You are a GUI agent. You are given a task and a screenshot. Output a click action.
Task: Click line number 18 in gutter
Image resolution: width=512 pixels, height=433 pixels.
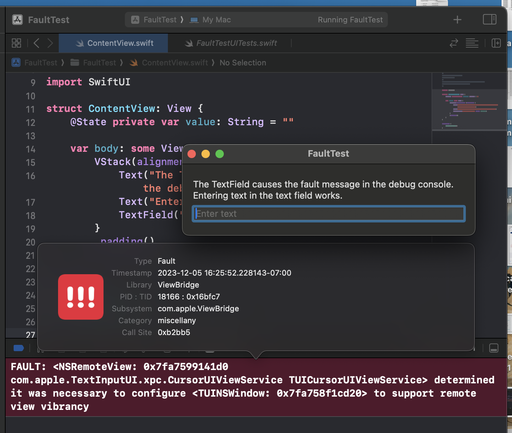[x=30, y=215]
